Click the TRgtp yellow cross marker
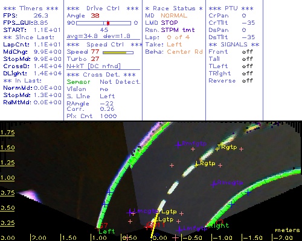The image size is (302, 241). pos(217,149)
